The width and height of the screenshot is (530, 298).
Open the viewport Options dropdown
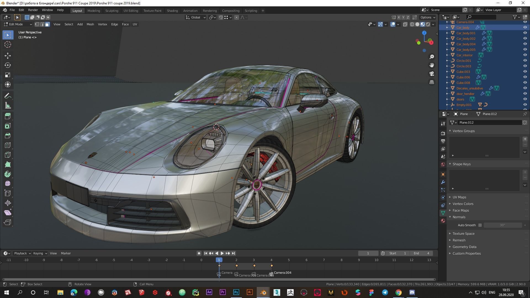[428, 17]
